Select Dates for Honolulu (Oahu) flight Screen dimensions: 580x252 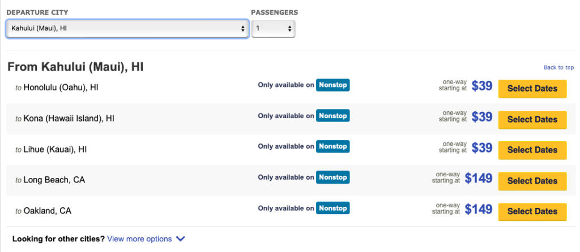[x=532, y=89]
